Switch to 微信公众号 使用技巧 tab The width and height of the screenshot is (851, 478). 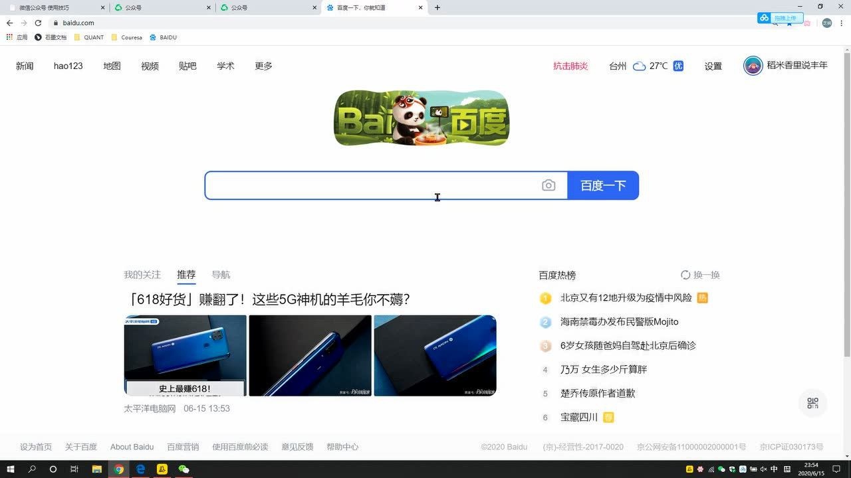[x=55, y=8]
